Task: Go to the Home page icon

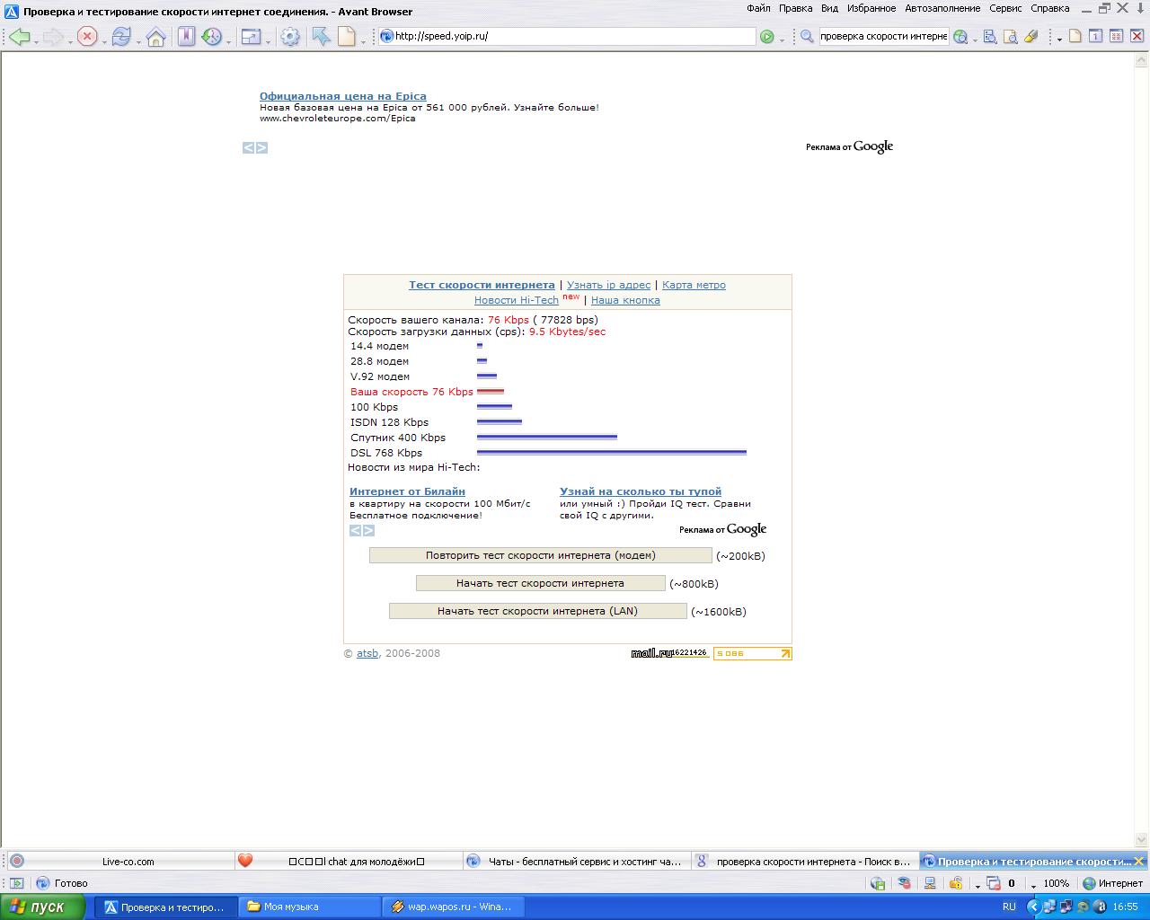Action: (156, 37)
